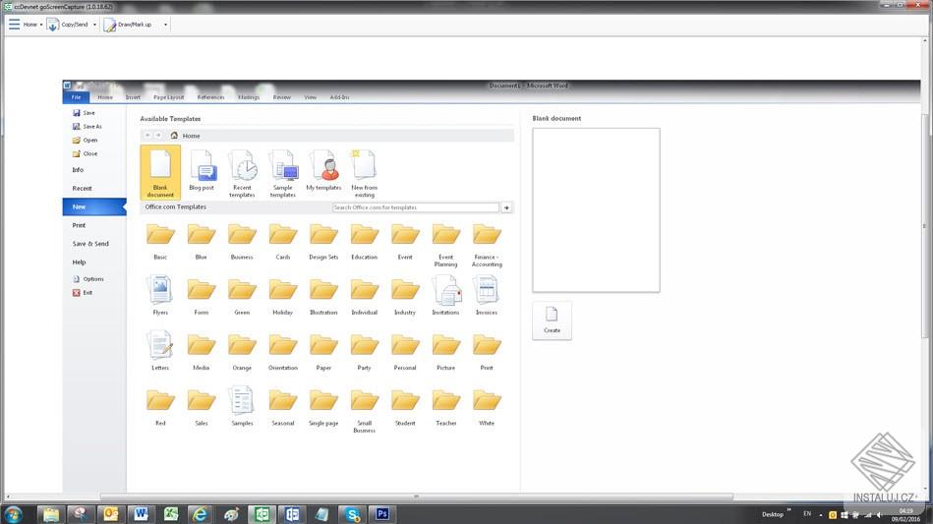Open the Samples templates category

pos(242,406)
